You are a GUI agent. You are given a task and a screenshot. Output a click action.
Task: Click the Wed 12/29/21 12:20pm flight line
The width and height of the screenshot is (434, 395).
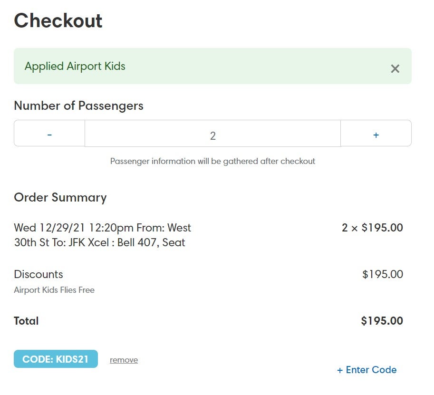click(x=102, y=228)
